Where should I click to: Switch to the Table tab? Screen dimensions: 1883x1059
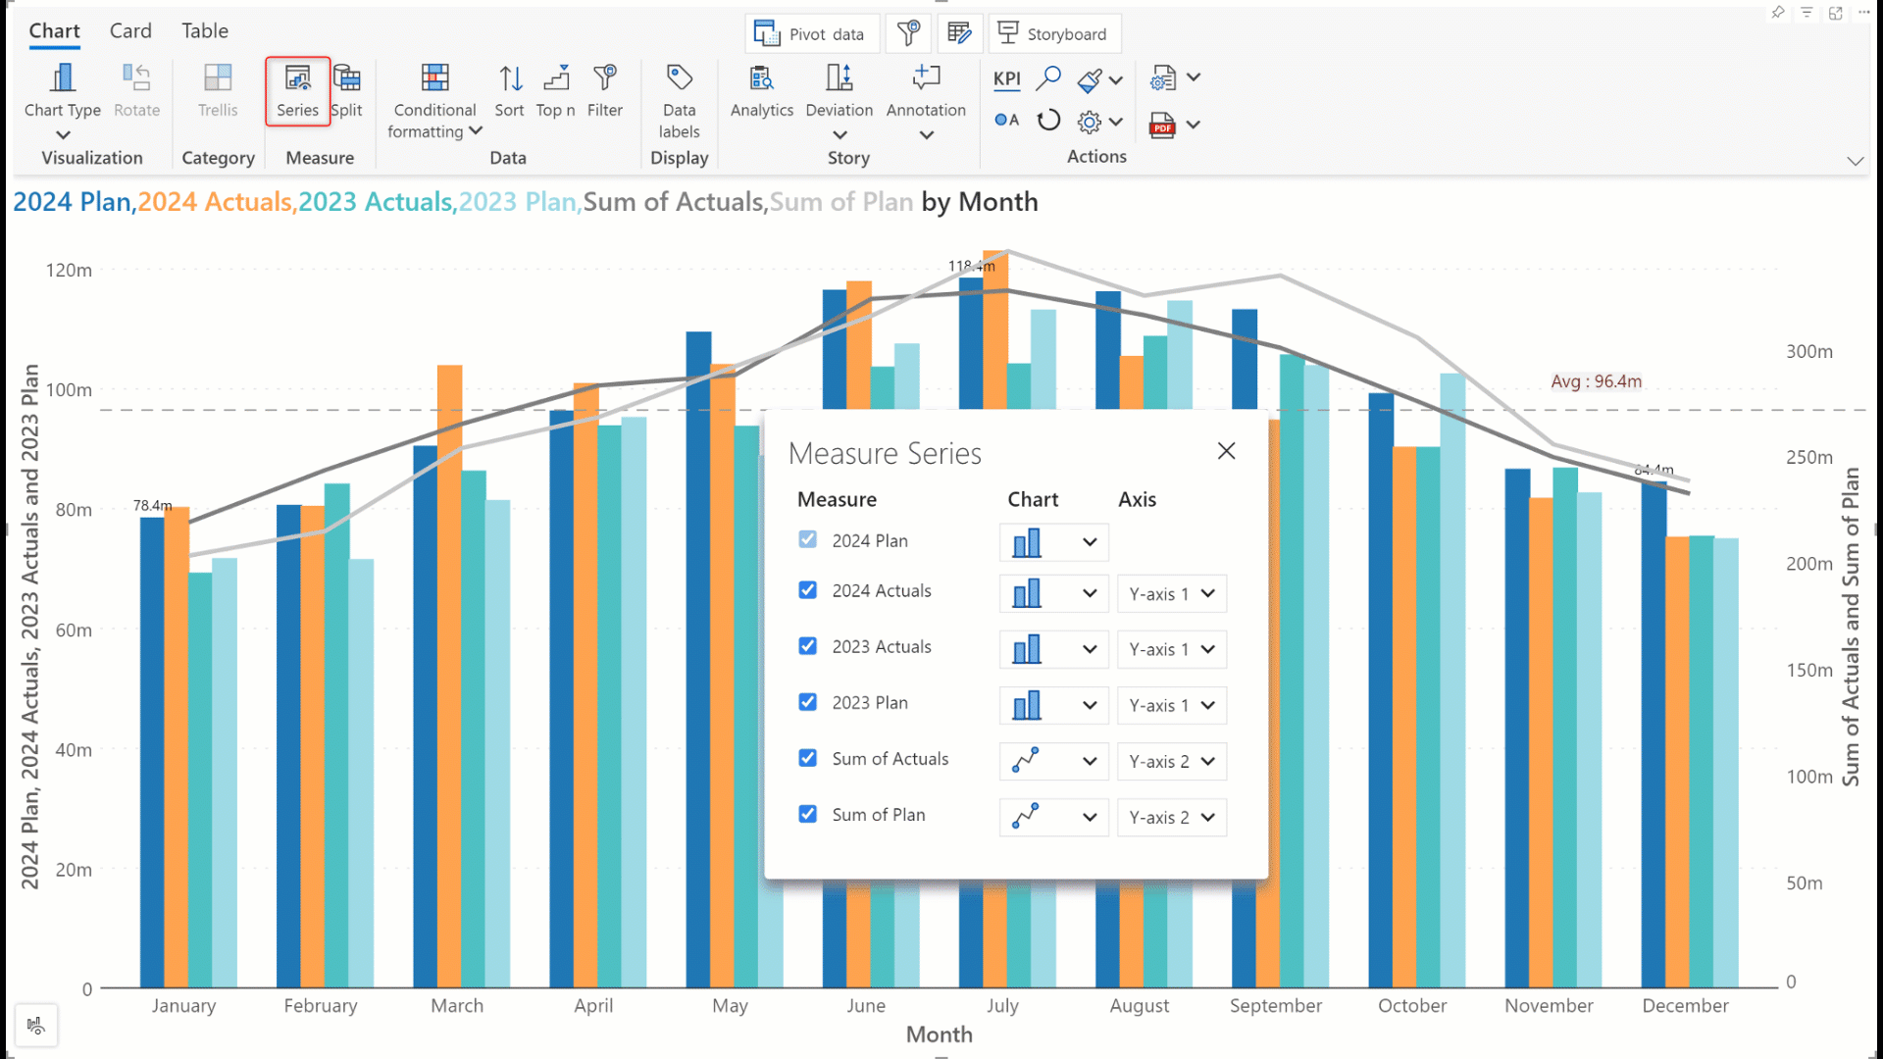[204, 30]
